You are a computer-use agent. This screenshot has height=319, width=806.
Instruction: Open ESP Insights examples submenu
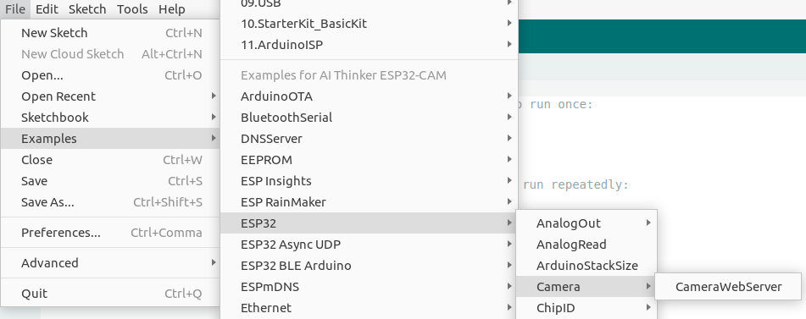pos(369,181)
